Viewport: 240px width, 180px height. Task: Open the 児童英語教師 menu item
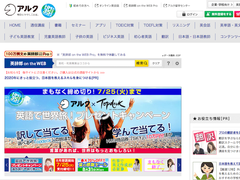(x=55, y=37)
